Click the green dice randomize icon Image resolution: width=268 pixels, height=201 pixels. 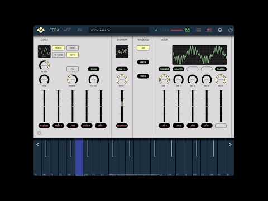point(188,30)
